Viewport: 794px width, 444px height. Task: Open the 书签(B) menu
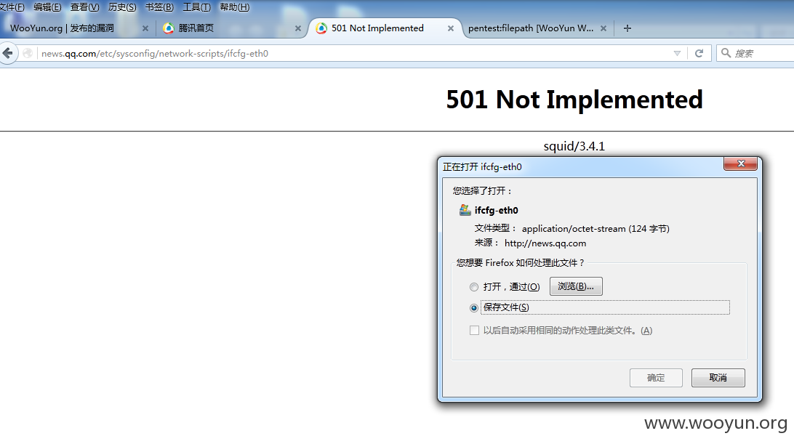(159, 7)
